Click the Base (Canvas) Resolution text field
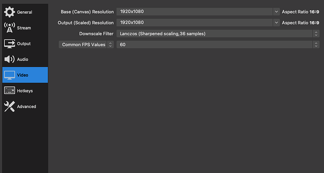The image size is (324, 173). (x=195, y=12)
